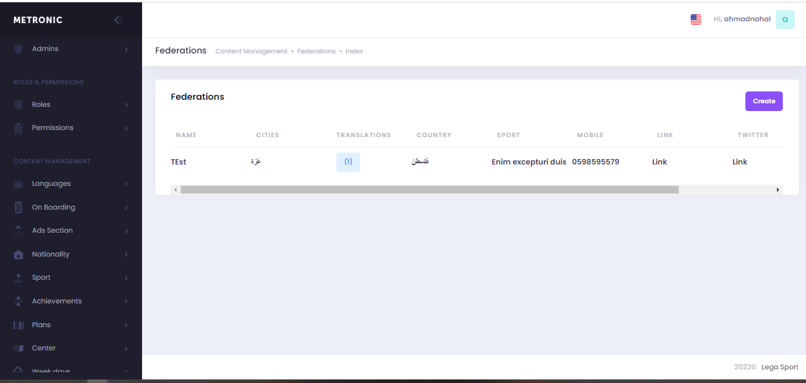Screen dimensions: 806x383
Task: Click the upload icon beside Ads Section
Action: (x=18, y=230)
